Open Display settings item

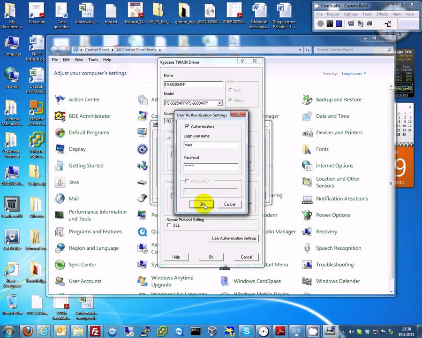(x=70, y=149)
